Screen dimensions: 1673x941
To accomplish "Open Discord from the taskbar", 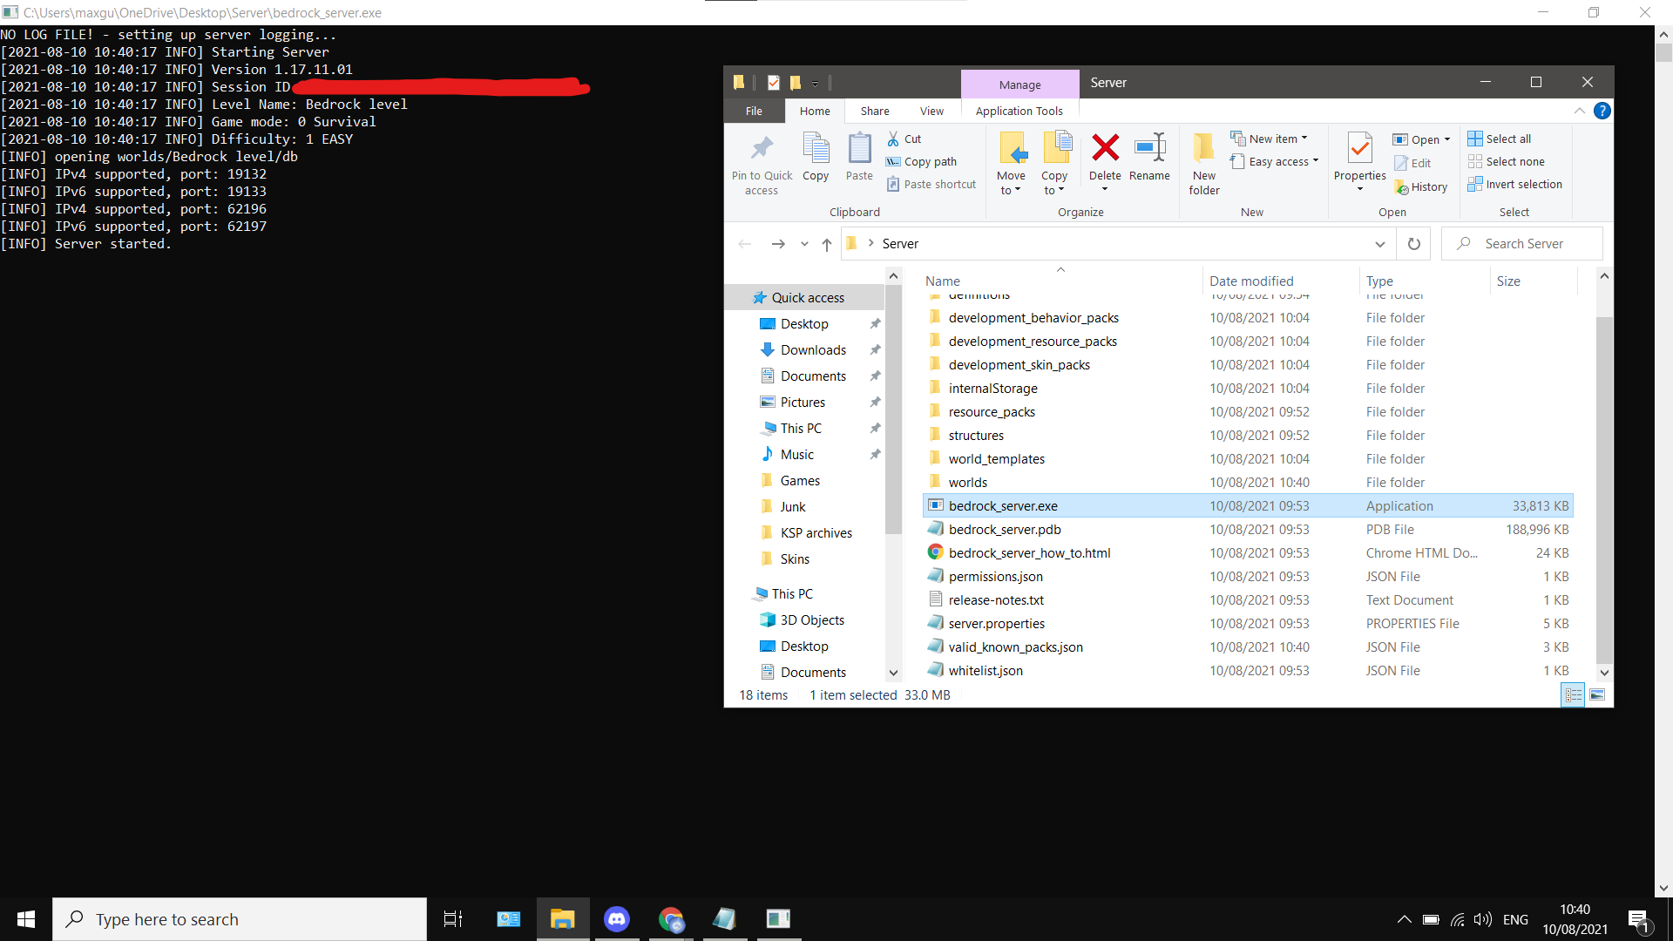I will 617,919.
